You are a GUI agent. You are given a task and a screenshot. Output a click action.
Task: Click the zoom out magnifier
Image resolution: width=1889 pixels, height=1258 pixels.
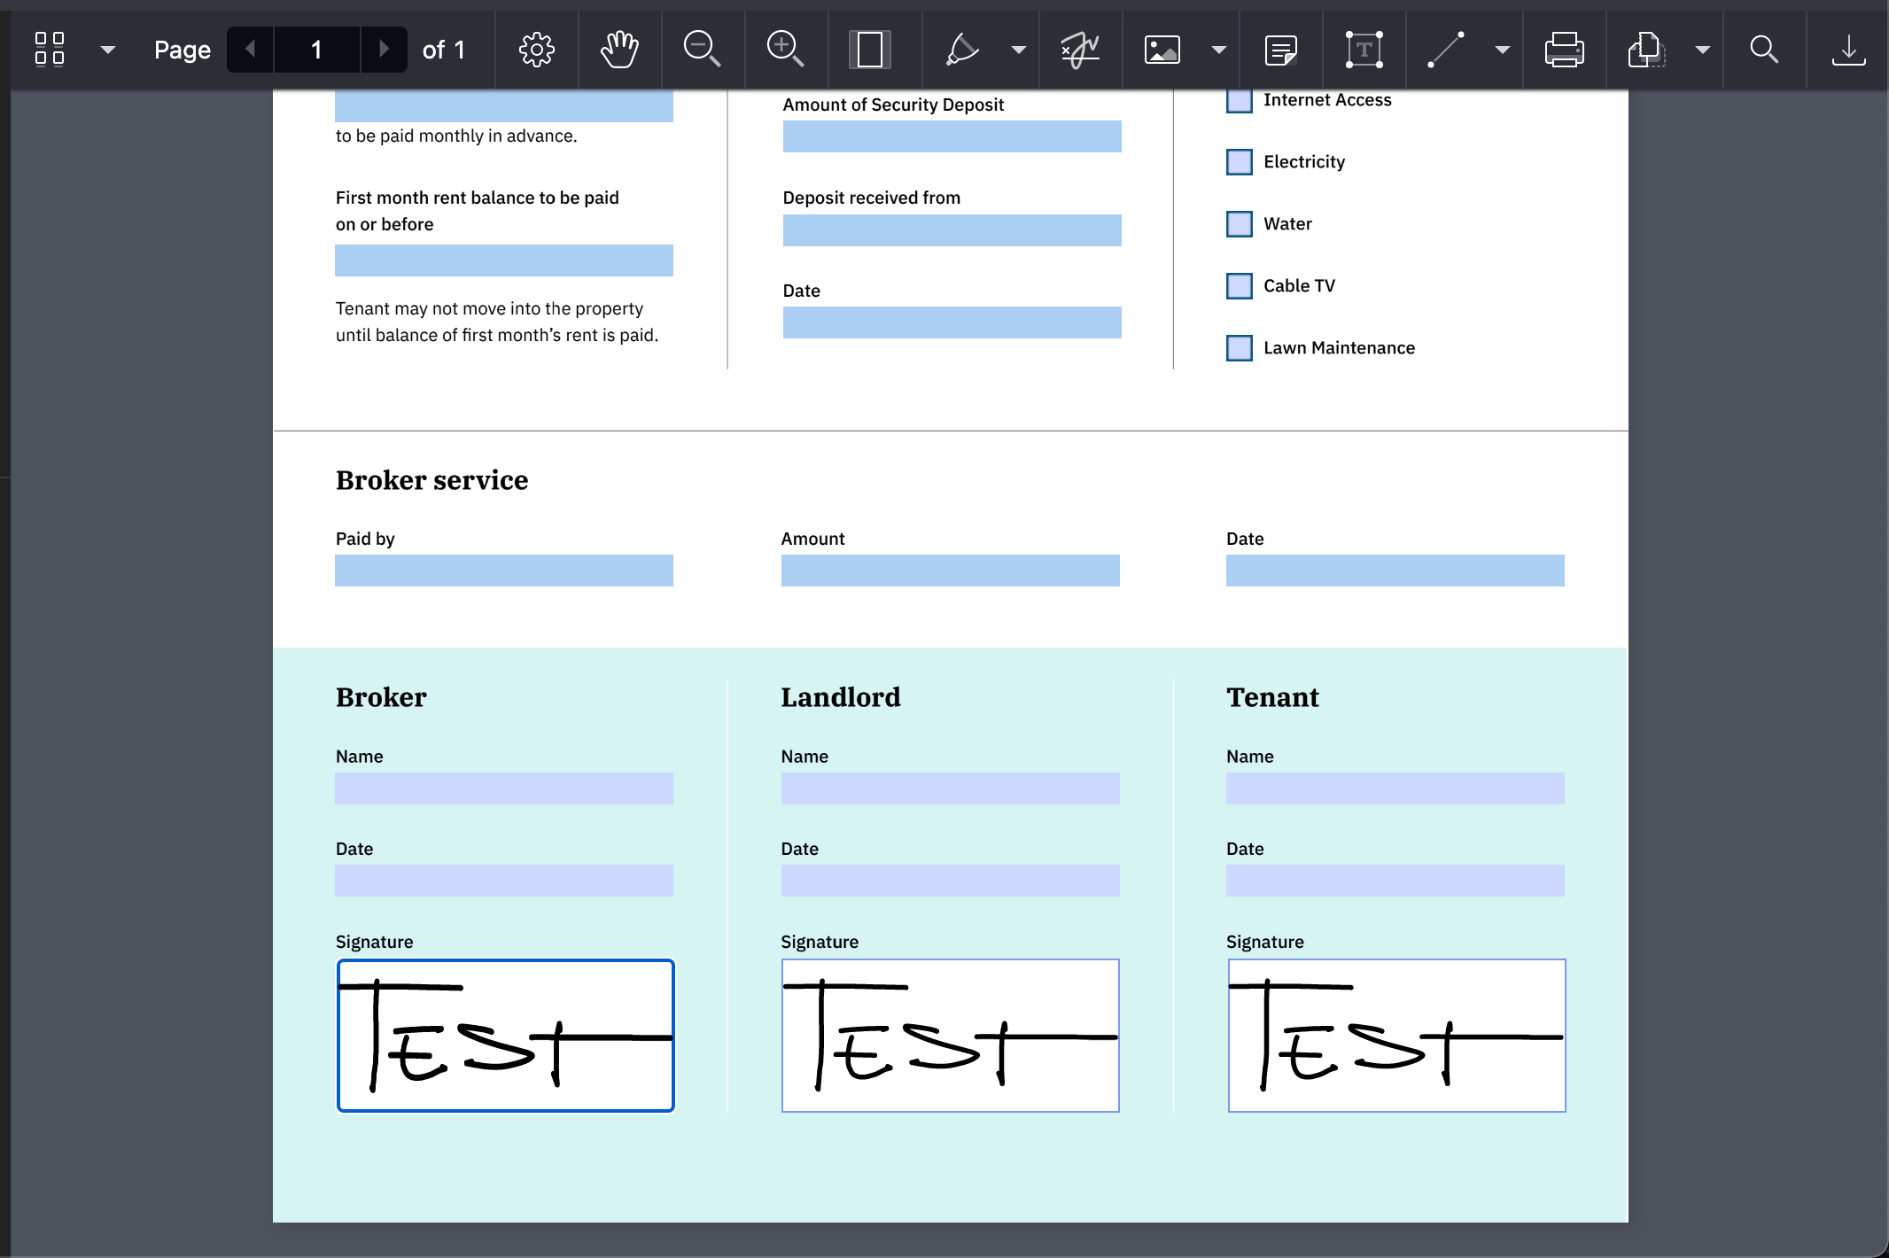pos(703,50)
